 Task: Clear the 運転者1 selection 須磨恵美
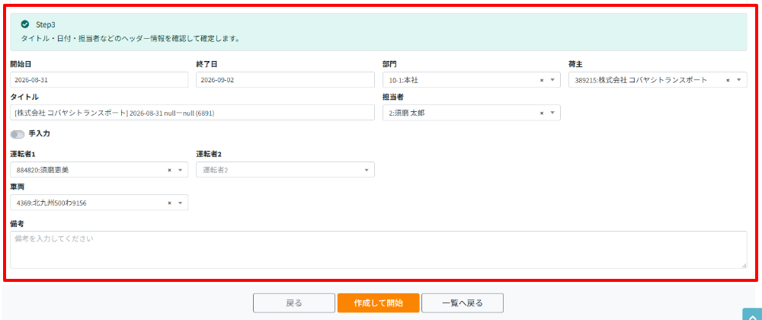170,170
